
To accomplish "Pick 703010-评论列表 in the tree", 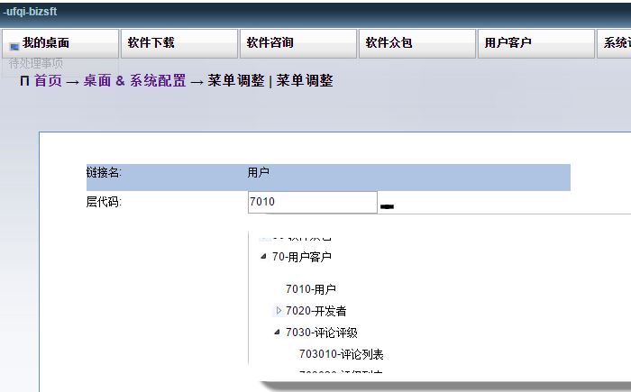I will [342, 354].
